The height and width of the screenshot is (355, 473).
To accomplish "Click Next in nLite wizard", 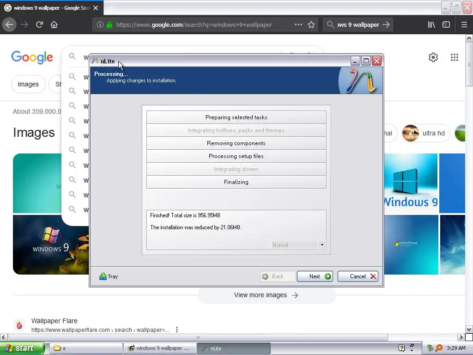I will point(315,276).
